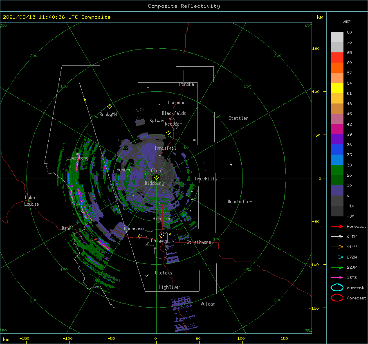This screenshot has height=344, width=368.
Task: Click the yellow diamond marker below RedDeer
Action: (x=168, y=133)
